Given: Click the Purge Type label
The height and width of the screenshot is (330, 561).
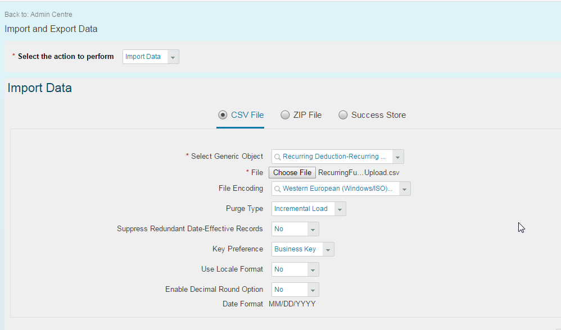Looking at the screenshot, I should click(x=245, y=209).
